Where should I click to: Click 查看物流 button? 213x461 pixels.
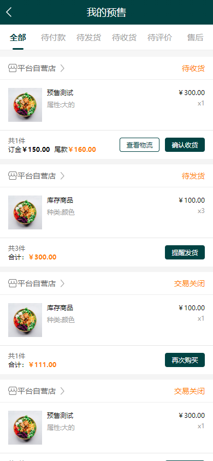(x=140, y=145)
